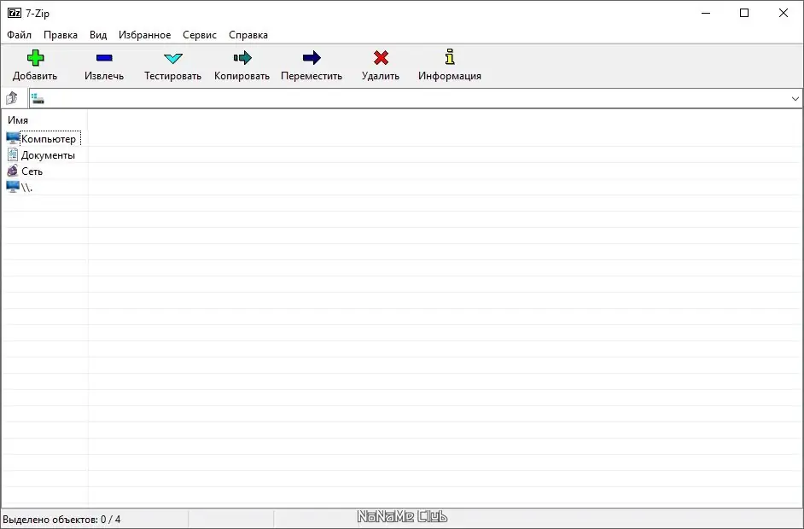Click the computer icon in the address bar
Image resolution: width=804 pixels, height=529 pixels.
click(x=36, y=97)
